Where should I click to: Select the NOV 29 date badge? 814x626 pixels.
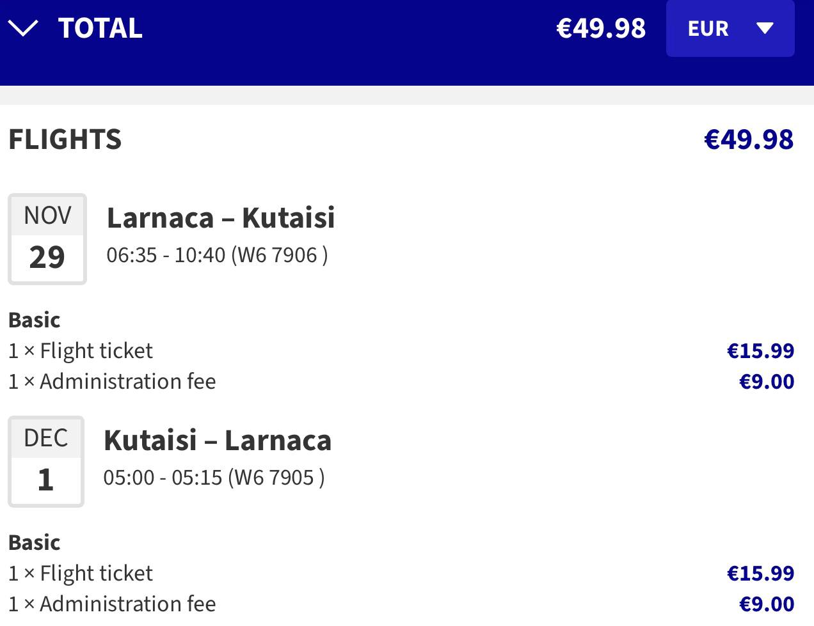47,239
